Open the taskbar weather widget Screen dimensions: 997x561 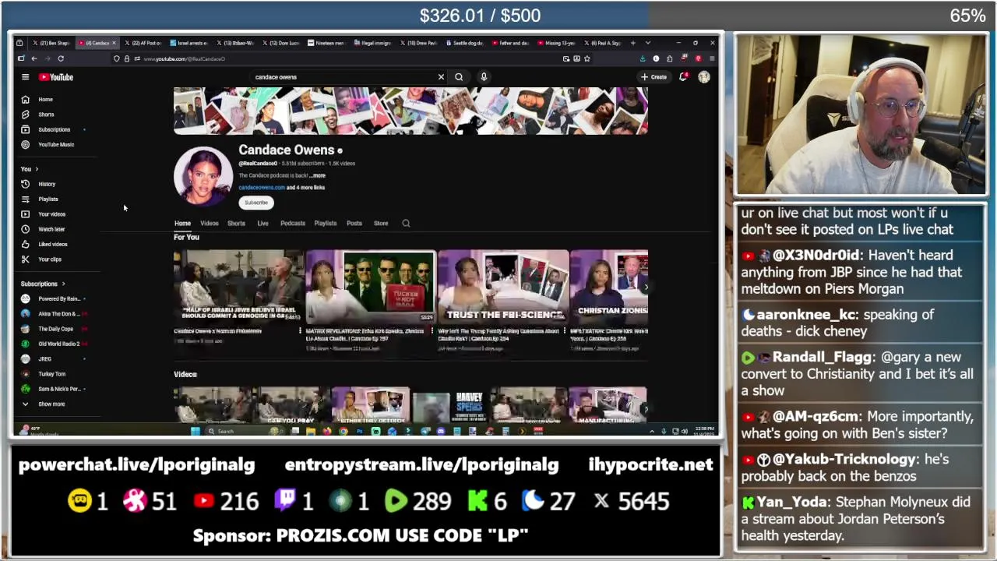coord(39,431)
